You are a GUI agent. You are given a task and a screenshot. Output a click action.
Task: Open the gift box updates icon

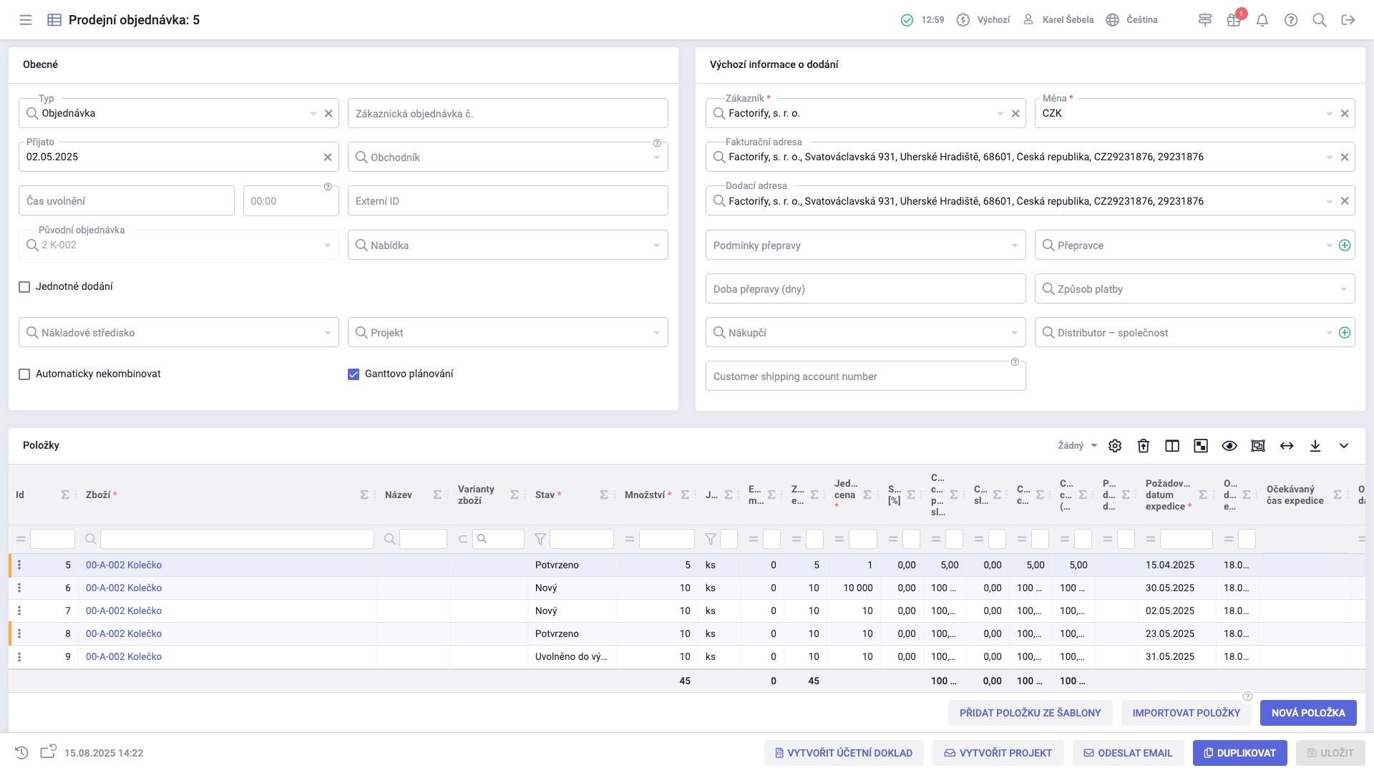1234,20
